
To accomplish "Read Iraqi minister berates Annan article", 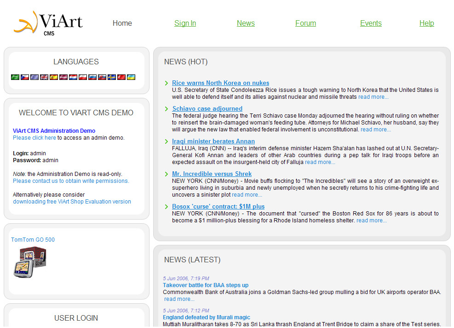I will [x=213, y=141].
